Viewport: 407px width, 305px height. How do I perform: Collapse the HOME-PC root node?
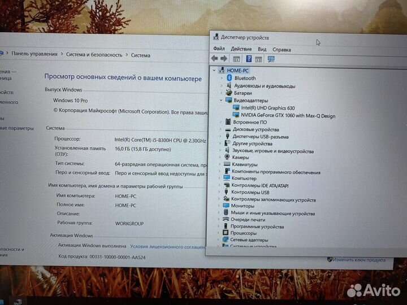214,71
